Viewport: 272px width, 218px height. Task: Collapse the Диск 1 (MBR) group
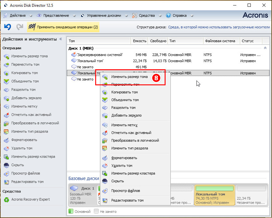(265, 48)
